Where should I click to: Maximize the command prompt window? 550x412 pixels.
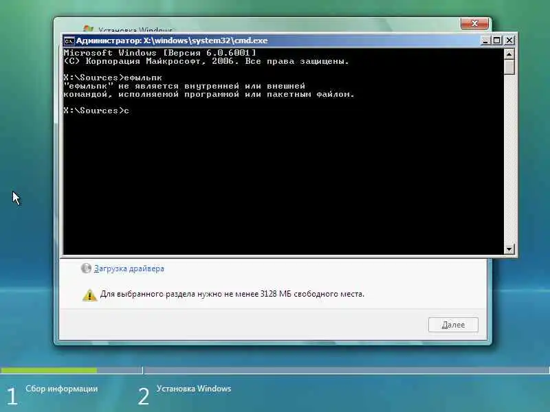[x=497, y=41]
